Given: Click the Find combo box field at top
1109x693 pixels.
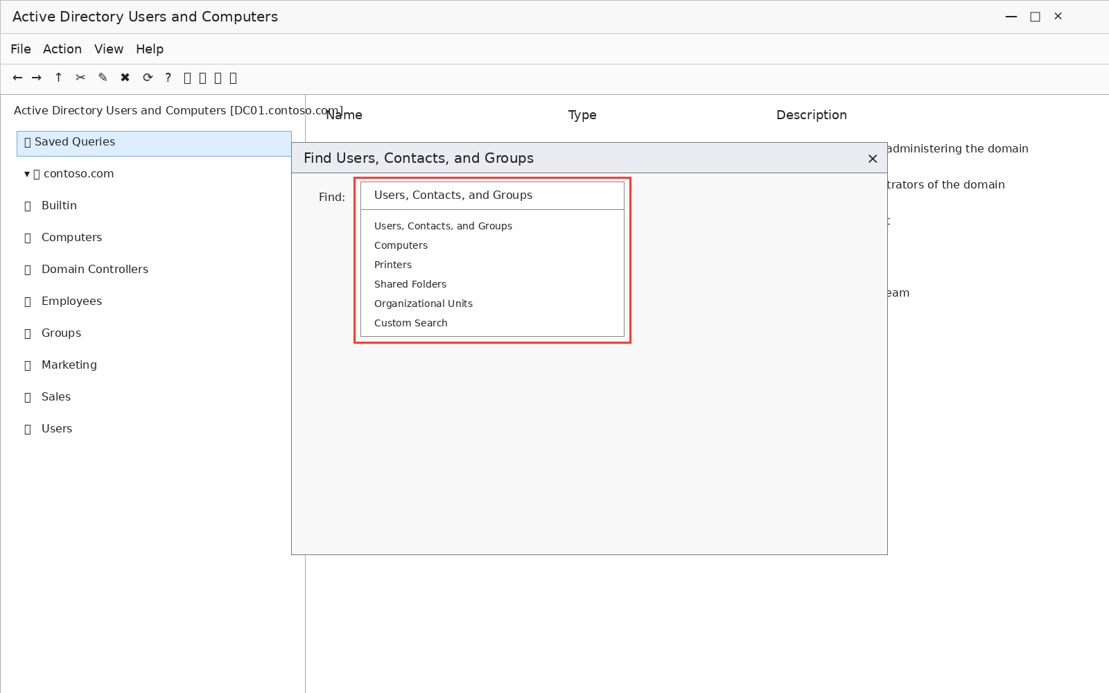Looking at the screenshot, I should click(492, 195).
